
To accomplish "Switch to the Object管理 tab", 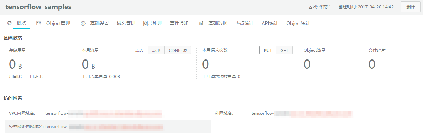I will 58,23.
